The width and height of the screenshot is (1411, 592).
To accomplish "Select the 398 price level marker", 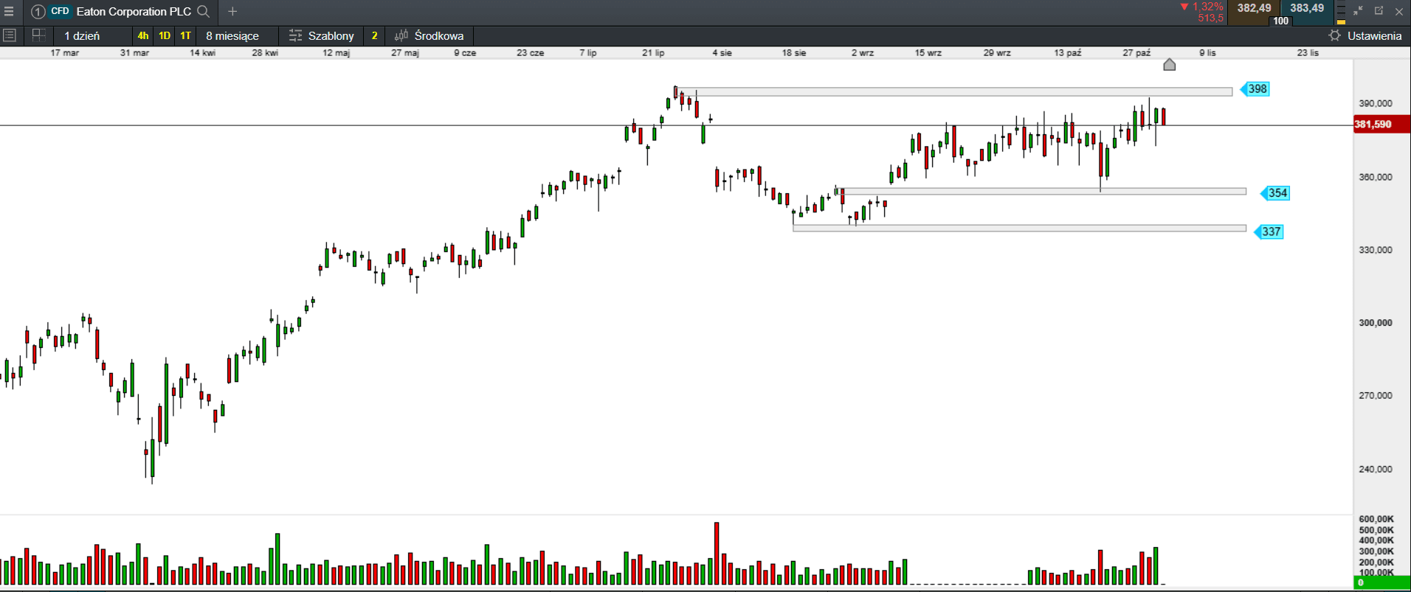I will (1256, 89).
